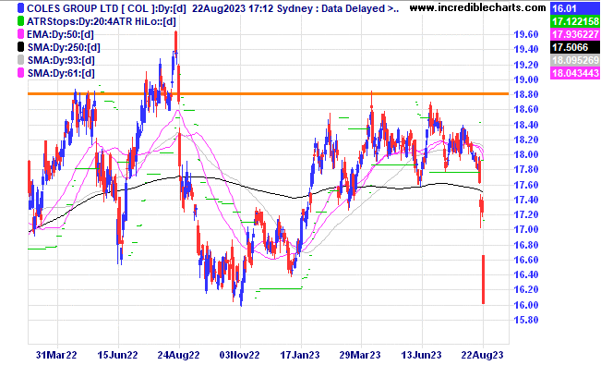This screenshot has width=601, height=365.
Task: Click the orange horizontal resistance line at 18.80
Action: click(269, 93)
